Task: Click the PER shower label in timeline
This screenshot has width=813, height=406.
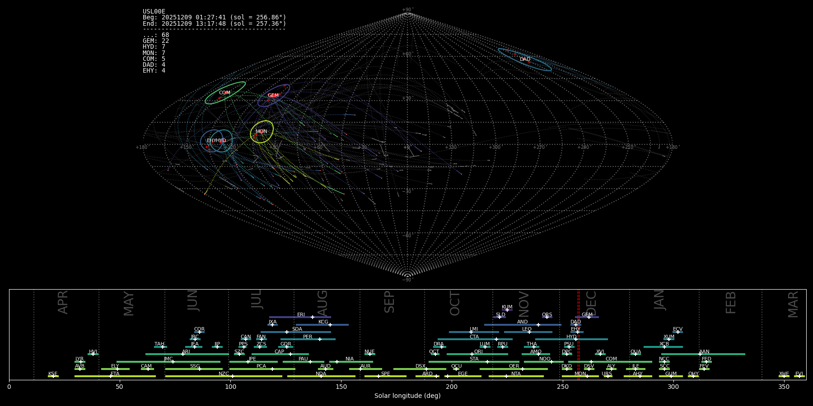Action: [x=308, y=337]
